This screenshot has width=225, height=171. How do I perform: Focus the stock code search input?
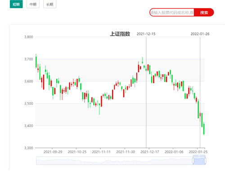pos(172,13)
